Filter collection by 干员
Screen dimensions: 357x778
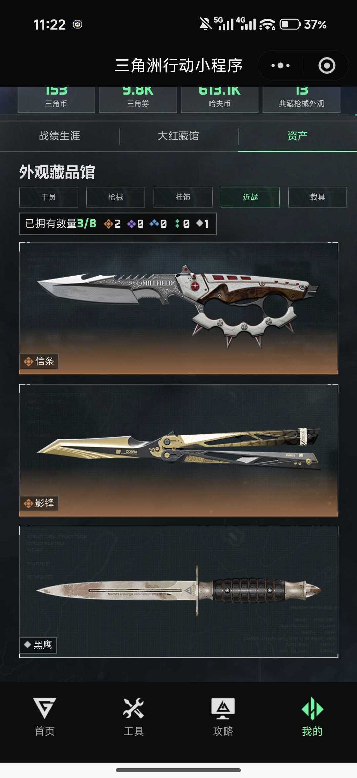[49, 197]
